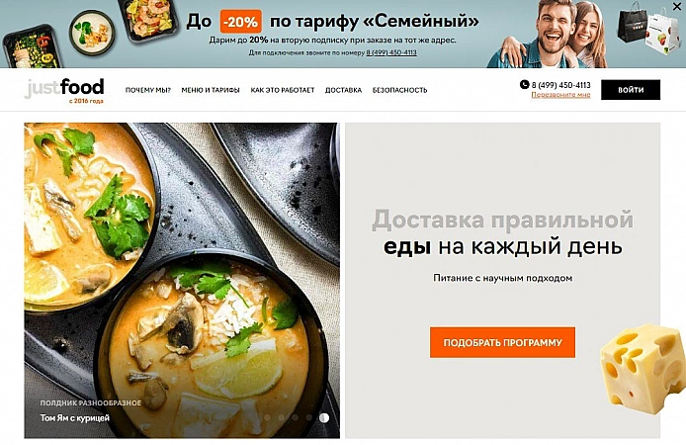Click the Том Ям с курицей slide caption

75,418
